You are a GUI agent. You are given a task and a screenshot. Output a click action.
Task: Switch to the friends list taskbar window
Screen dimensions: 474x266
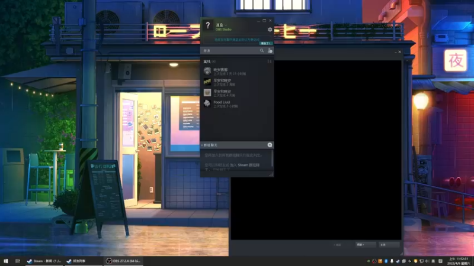83,261
